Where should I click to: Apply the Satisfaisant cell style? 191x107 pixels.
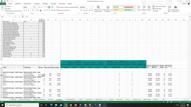click(129, 10)
